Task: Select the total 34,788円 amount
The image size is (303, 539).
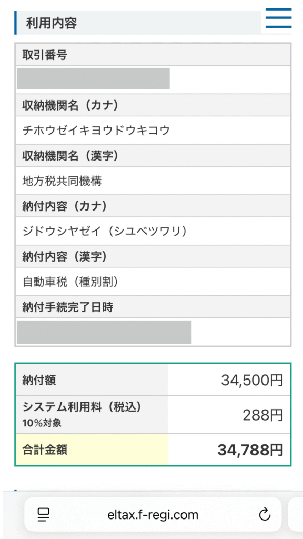Action: coord(250,450)
